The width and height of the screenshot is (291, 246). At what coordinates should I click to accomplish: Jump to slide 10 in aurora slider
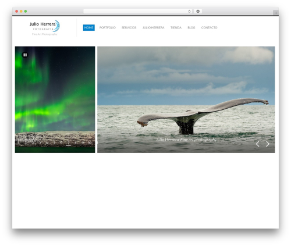(x=90, y=142)
